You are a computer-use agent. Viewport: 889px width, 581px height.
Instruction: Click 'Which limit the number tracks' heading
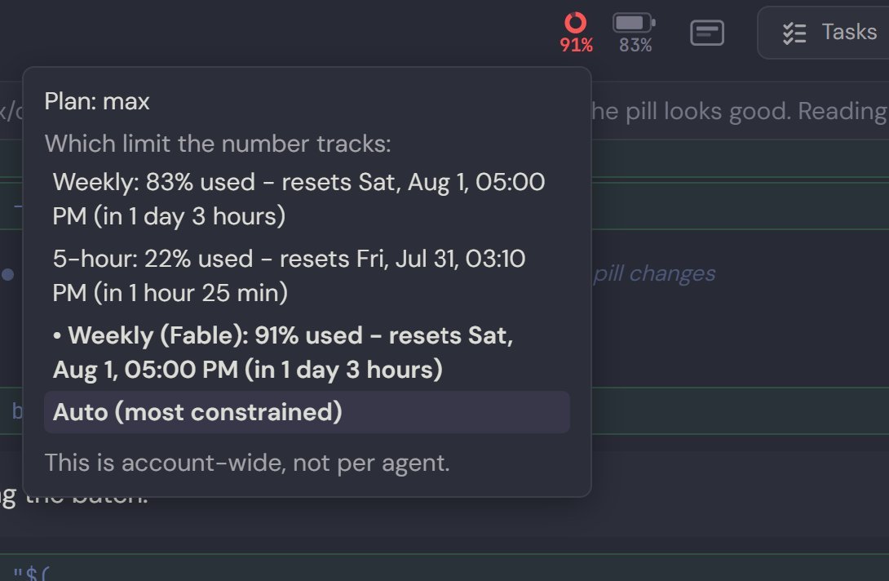tap(218, 144)
